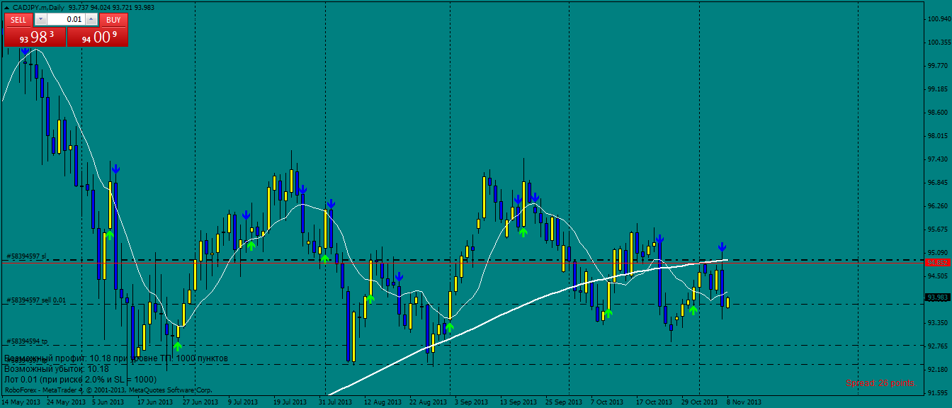952x408 pixels.
Task: Click the 100.355 price scale label
Action: 941,42
